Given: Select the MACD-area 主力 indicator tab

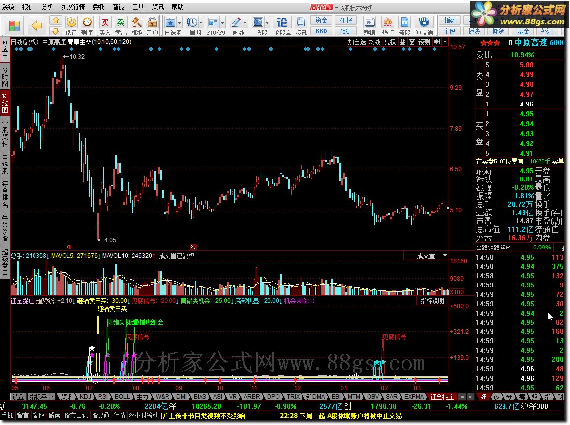Looking at the screenshot, I should click(x=142, y=397).
